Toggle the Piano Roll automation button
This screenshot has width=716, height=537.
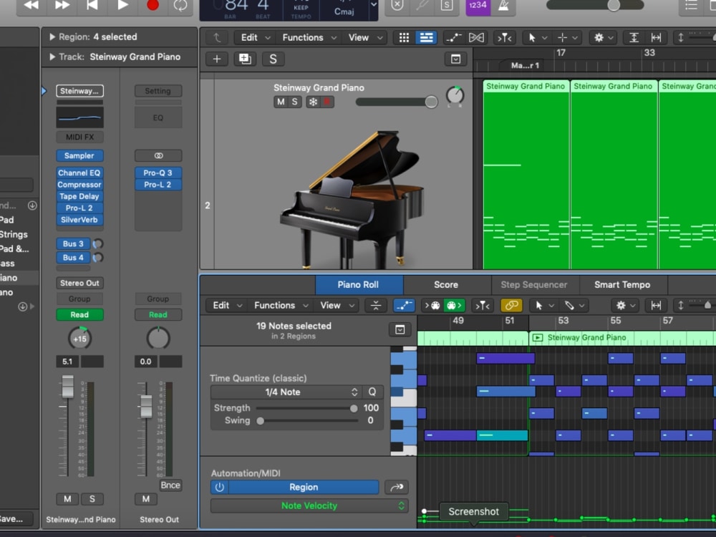coord(404,306)
